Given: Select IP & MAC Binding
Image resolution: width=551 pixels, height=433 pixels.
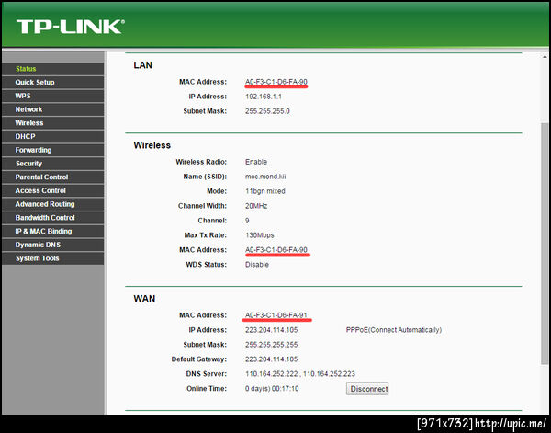Looking at the screenshot, I should (52, 232).
